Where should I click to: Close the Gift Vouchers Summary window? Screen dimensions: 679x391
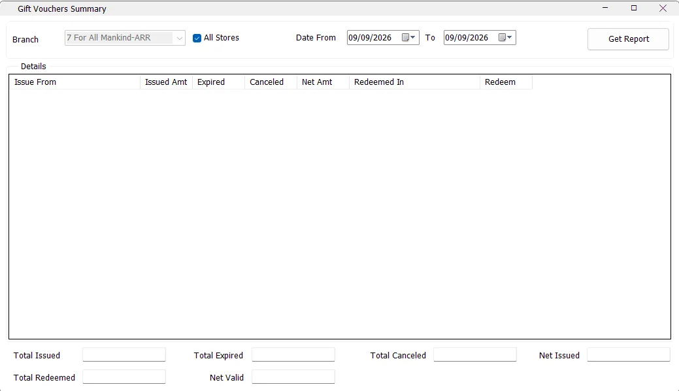pyautogui.click(x=663, y=8)
